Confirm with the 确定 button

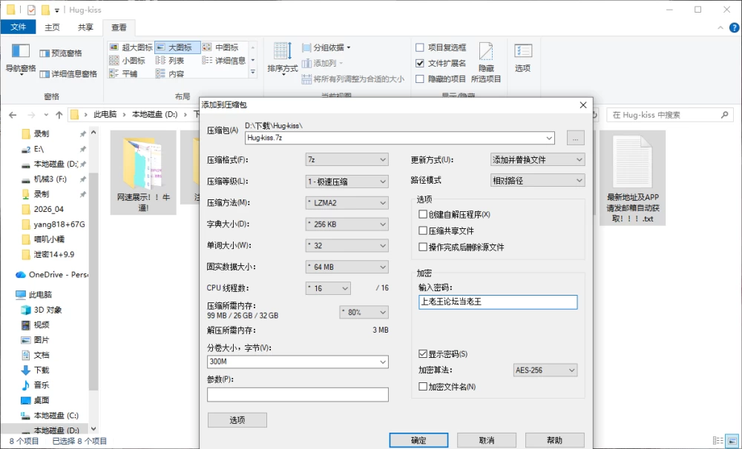coord(418,441)
